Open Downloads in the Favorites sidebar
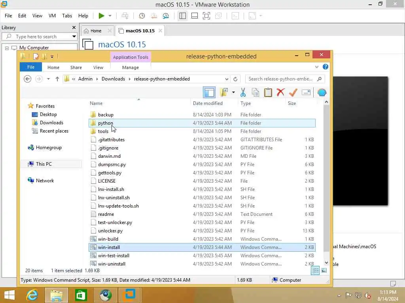Image resolution: width=405 pixels, height=303 pixels. coord(51,123)
